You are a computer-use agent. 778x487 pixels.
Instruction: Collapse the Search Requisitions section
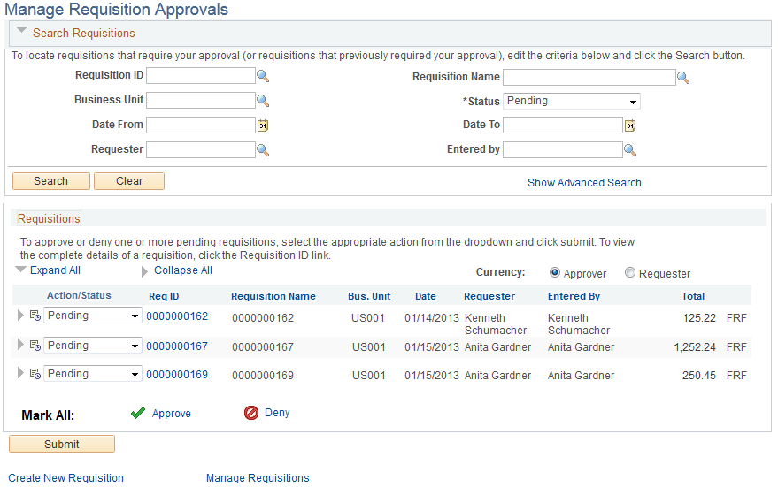[21, 30]
